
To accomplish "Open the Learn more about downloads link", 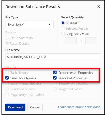I will click(80, 107).
